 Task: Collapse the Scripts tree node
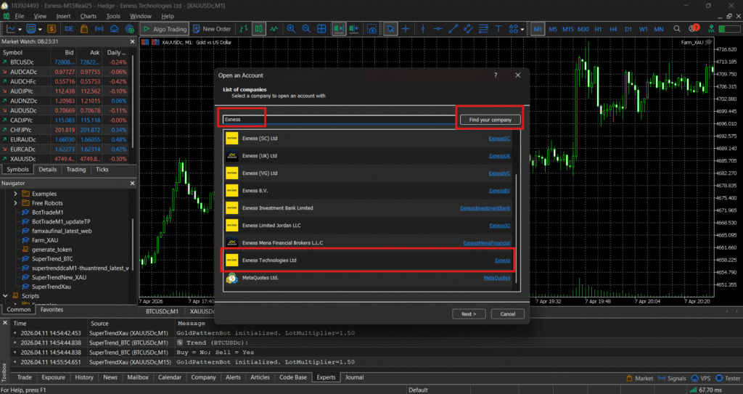point(6,296)
